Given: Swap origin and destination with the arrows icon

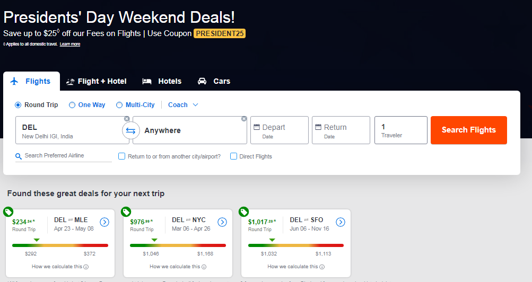Looking at the screenshot, I should click(x=130, y=130).
